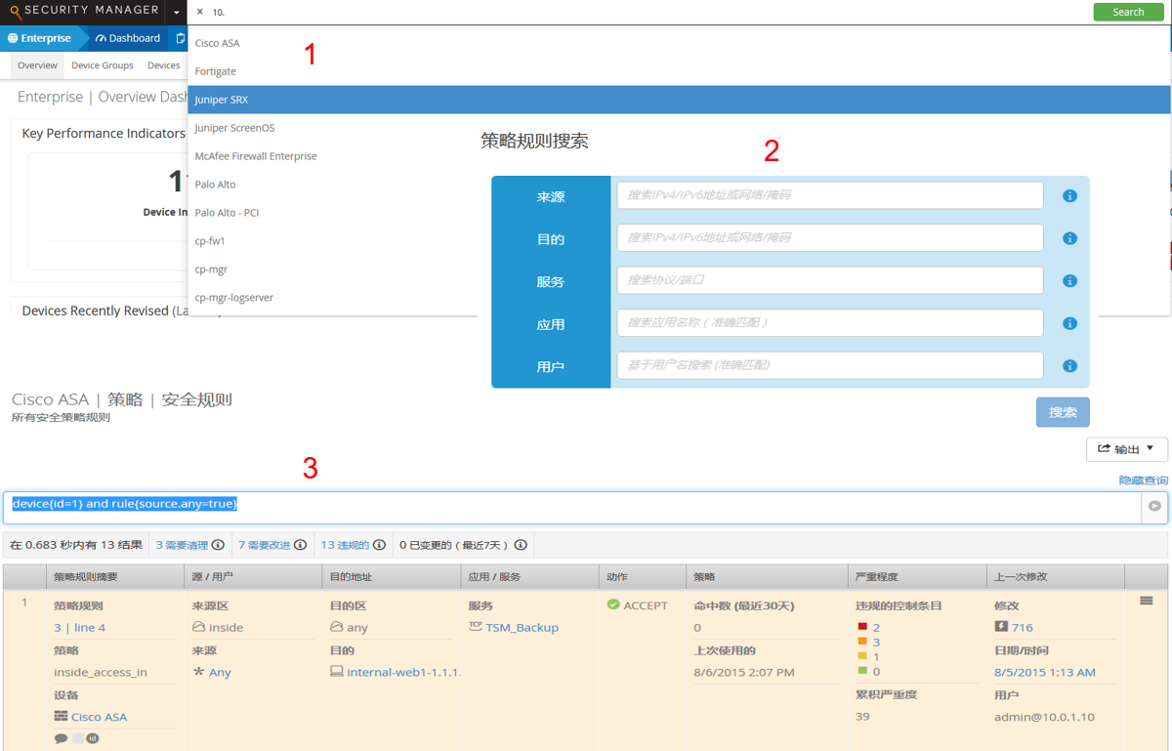Click the info icon beside the 用户 field
Image resolution: width=1172 pixels, height=751 pixels.
(1069, 366)
